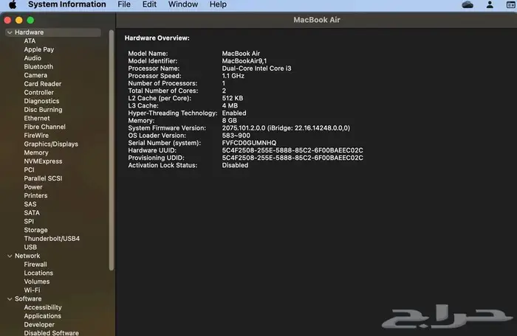Screen dimensions: 517x336
Task: Select Apple Pay in the sidebar
Action: coord(39,49)
